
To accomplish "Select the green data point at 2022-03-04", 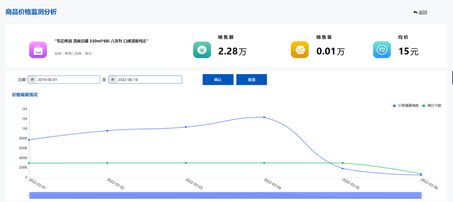I will pos(264,163).
